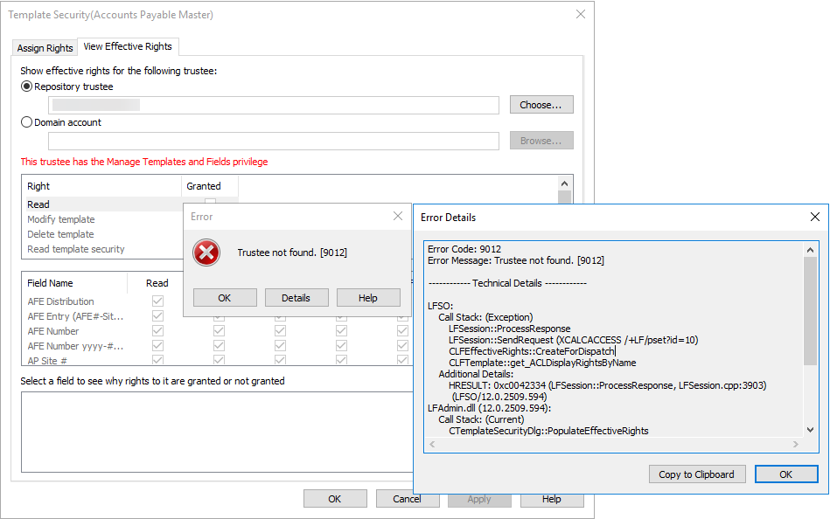Click the CLFEffectiveRights::CreateForDispatch line
The image size is (830, 519).
pyautogui.click(x=532, y=351)
